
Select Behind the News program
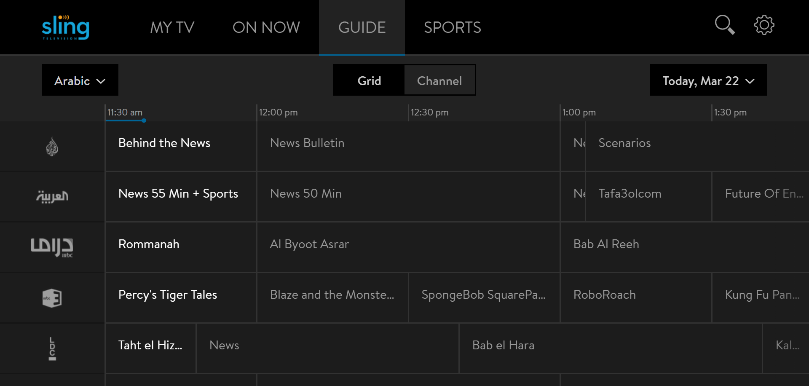tap(181, 146)
